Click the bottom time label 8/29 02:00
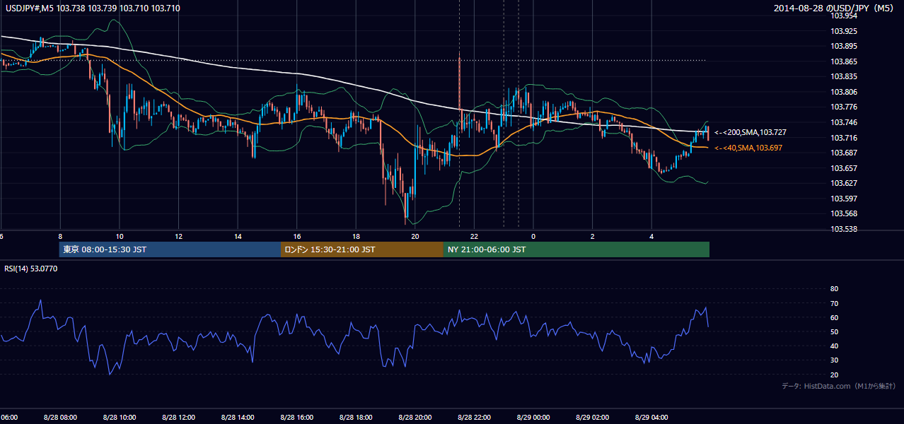The height and width of the screenshot is (424, 904). 592,417
